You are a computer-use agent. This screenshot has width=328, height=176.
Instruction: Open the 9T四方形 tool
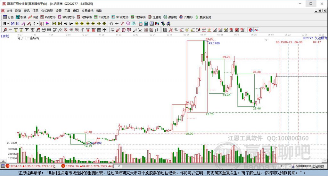[x=120, y=17]
